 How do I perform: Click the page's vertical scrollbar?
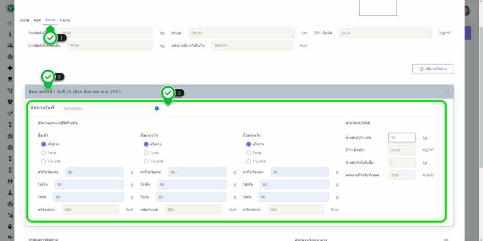480,118
